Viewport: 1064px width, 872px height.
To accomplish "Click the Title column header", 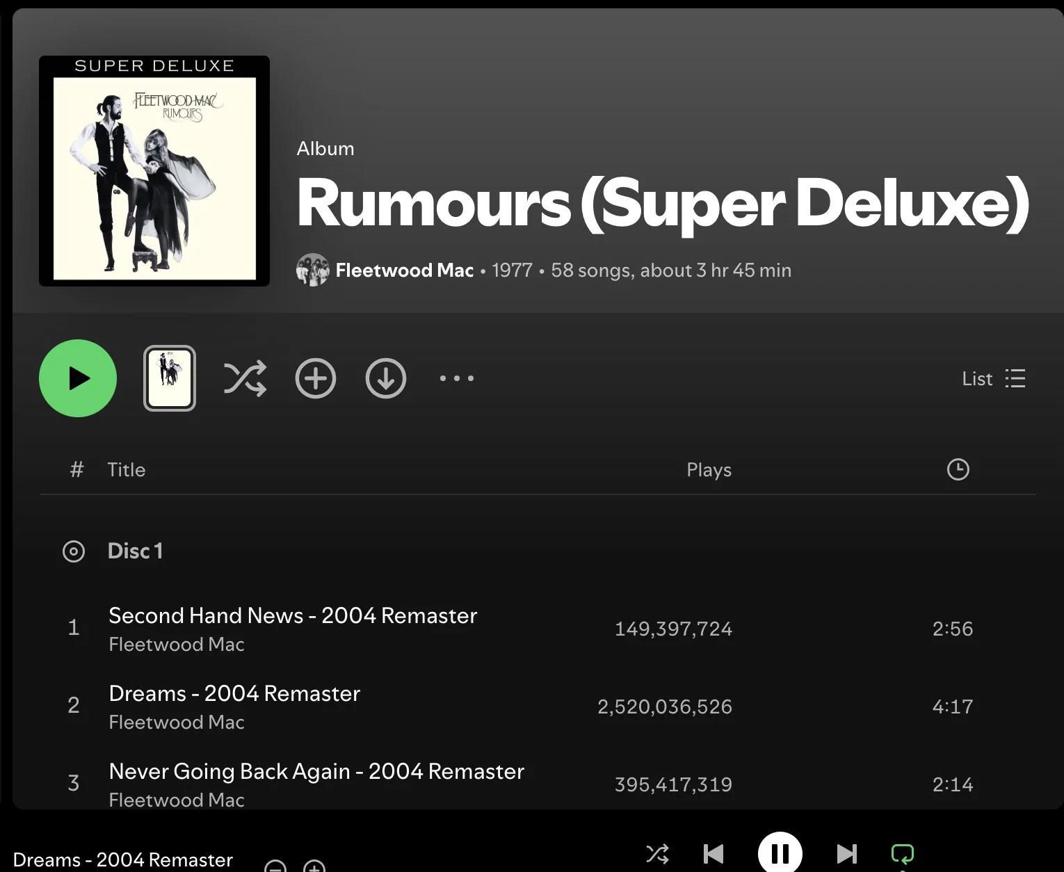I will (x=127, y=470).
